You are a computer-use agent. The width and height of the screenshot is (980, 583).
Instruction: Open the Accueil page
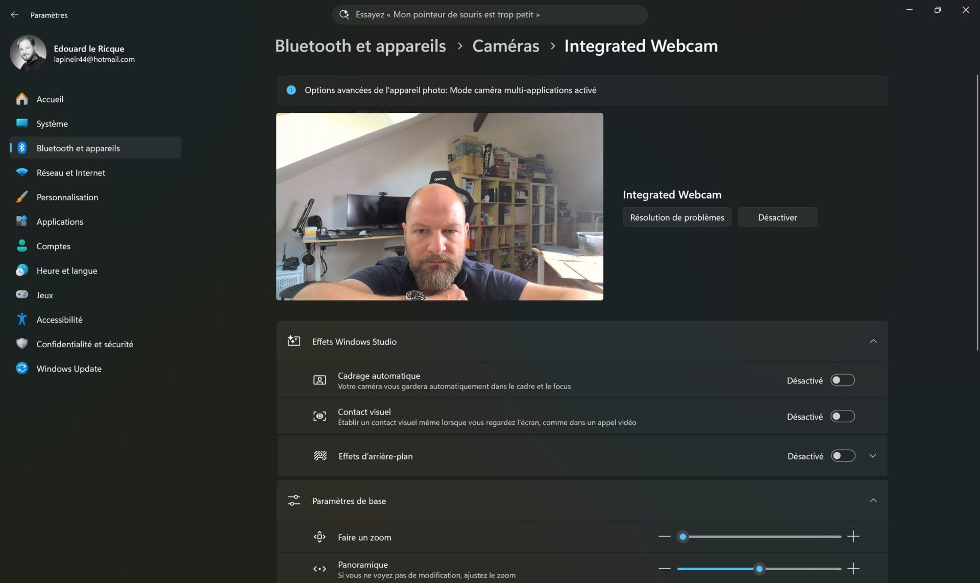[95, 99]
